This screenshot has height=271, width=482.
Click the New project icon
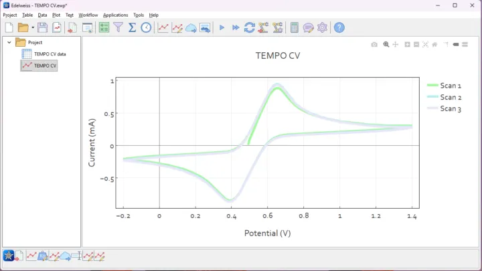click(x=9, y=27)
